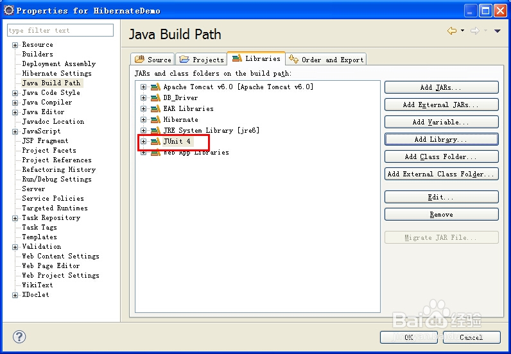Screen dimensions: 511x354
Task: Expand the DB_Driver library node
Action: [x=143, y=97]
